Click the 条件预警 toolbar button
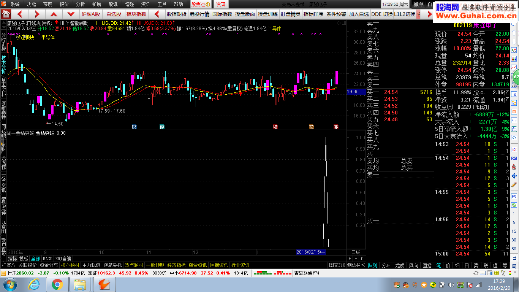This screenshot has width=519, height=292. (x=336, y=14)
